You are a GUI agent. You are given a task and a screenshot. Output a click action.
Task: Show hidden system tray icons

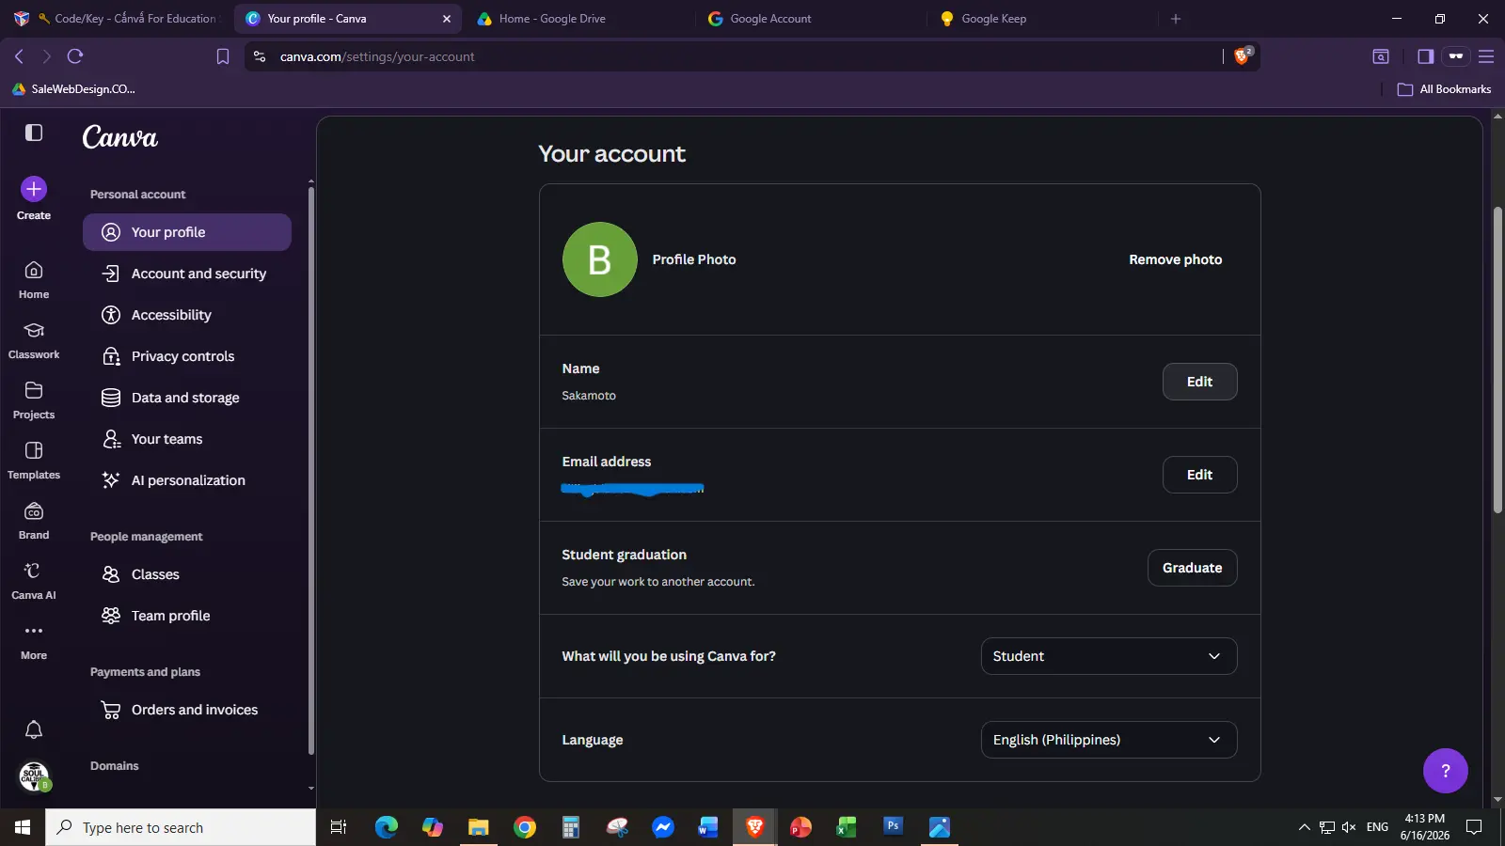tap(1304, 827)
